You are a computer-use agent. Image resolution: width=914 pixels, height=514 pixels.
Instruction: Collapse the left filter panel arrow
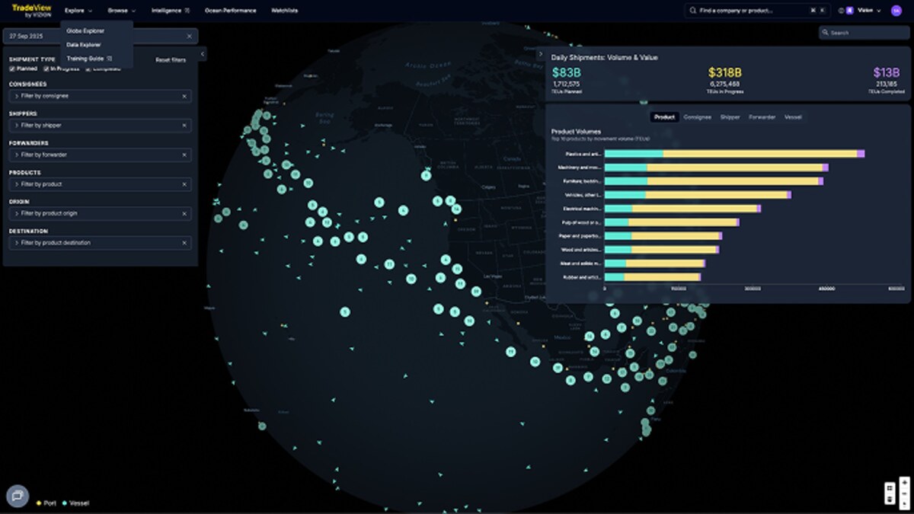(203, 55)
